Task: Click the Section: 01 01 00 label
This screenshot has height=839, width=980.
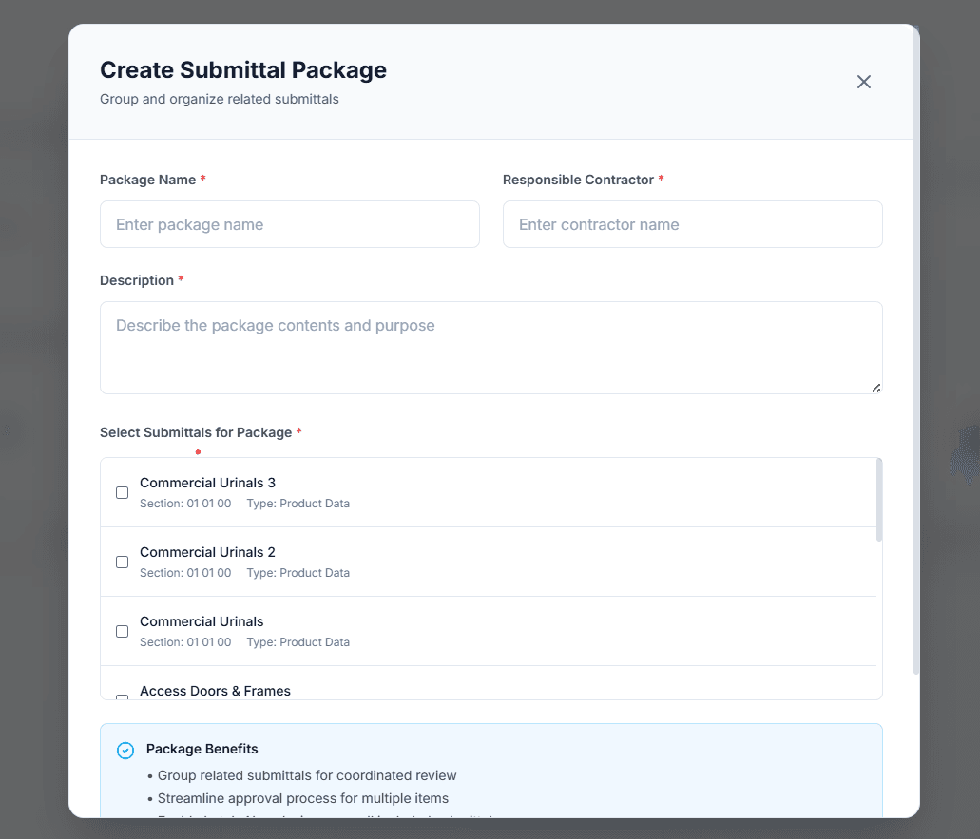Action: (184, 504)
